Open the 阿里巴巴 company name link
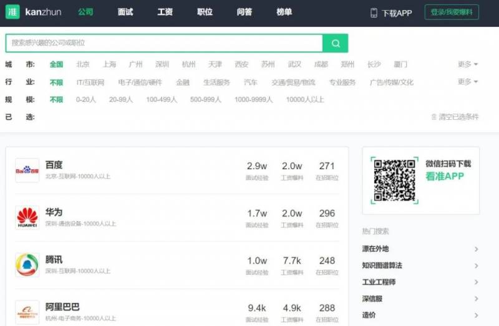The height and width of the screenshot is (326, 499). pos(62,307)
